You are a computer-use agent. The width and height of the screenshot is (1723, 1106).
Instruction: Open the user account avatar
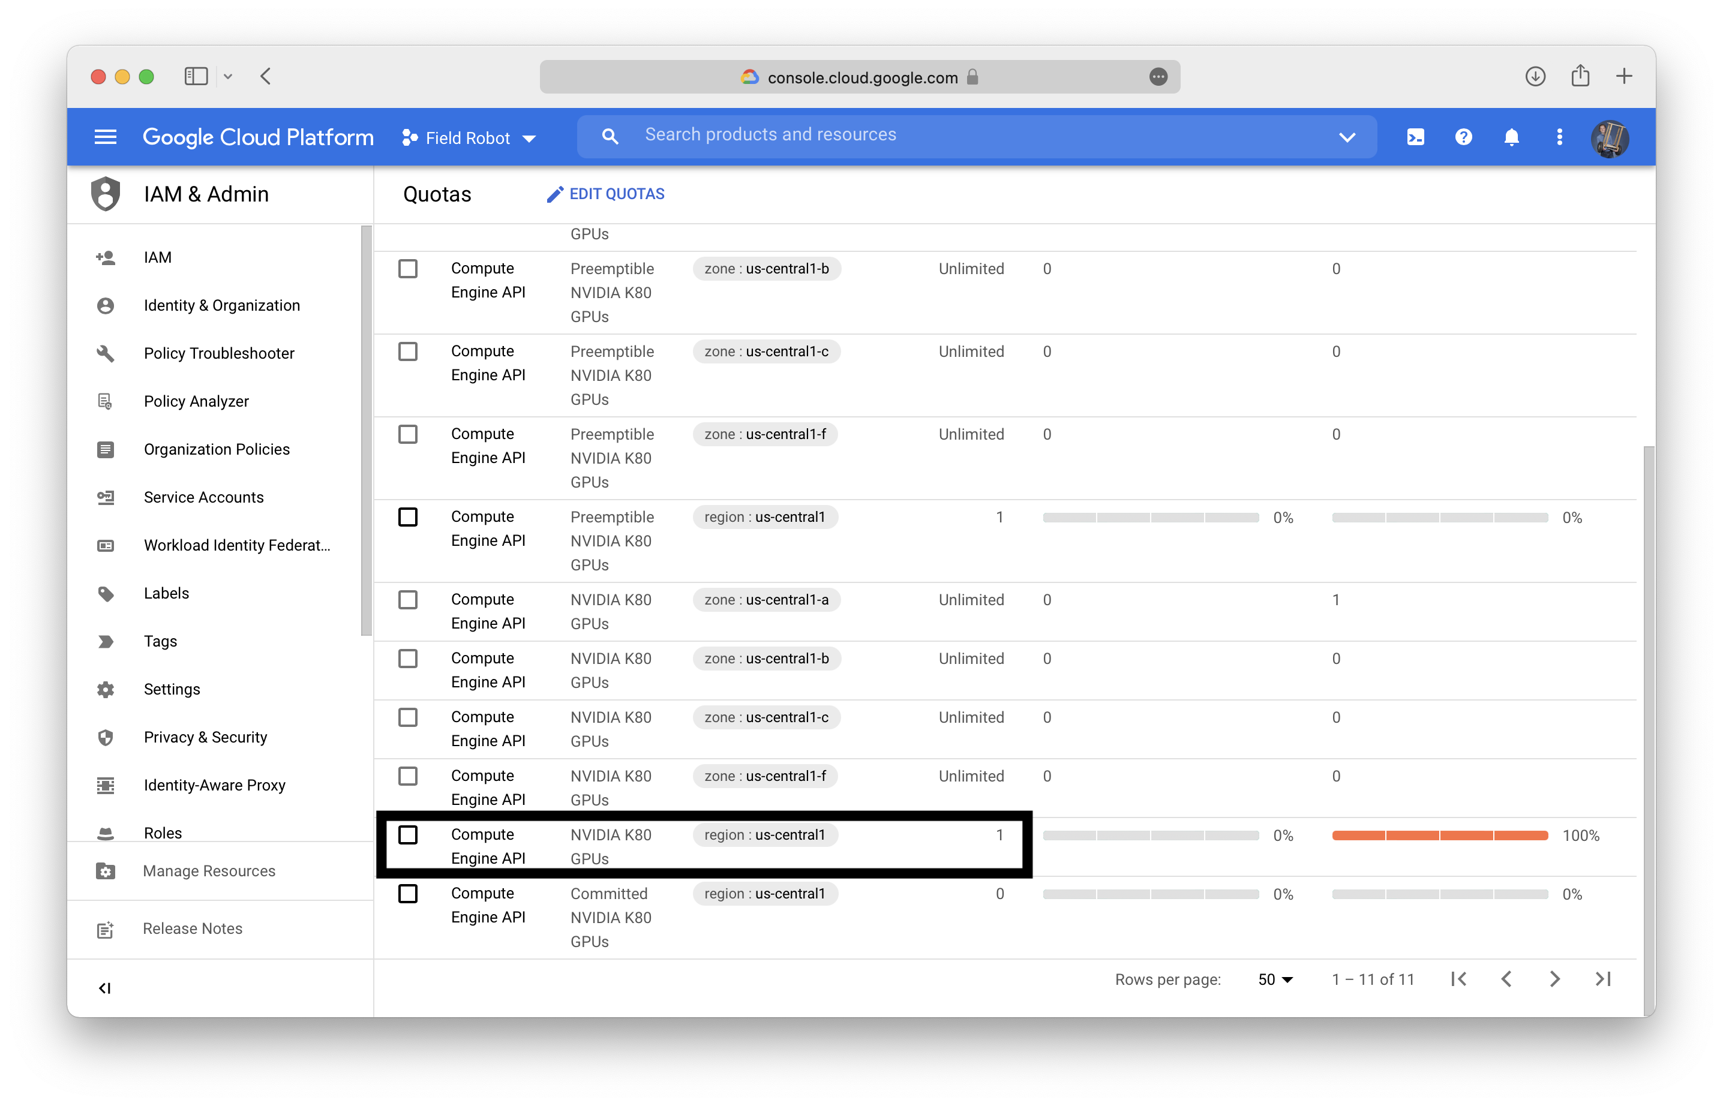pyautogui.click(x=1610, y=138)
